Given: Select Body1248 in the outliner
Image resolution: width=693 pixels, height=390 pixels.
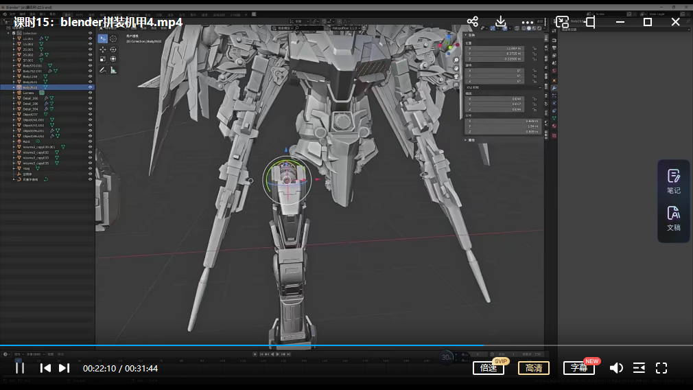Looking at the screenshot, I should coord(30,76).
